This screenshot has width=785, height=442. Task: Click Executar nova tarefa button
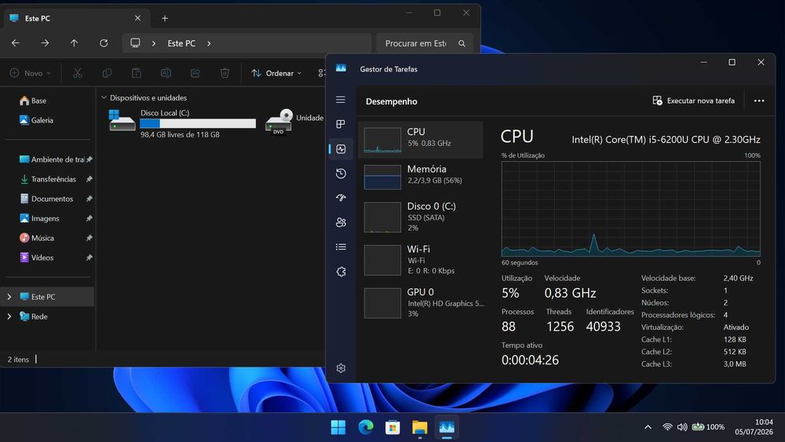(693, 100)
